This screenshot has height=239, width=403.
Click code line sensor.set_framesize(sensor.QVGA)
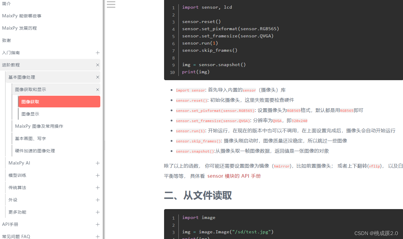click(228, 36)
